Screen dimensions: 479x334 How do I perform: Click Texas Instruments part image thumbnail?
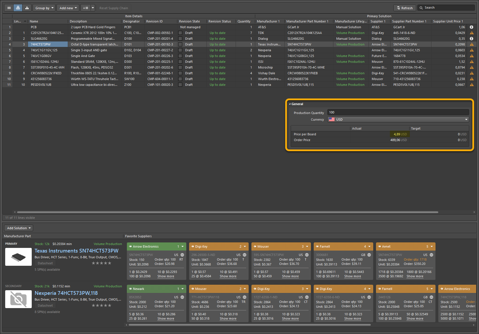[18, 257]
